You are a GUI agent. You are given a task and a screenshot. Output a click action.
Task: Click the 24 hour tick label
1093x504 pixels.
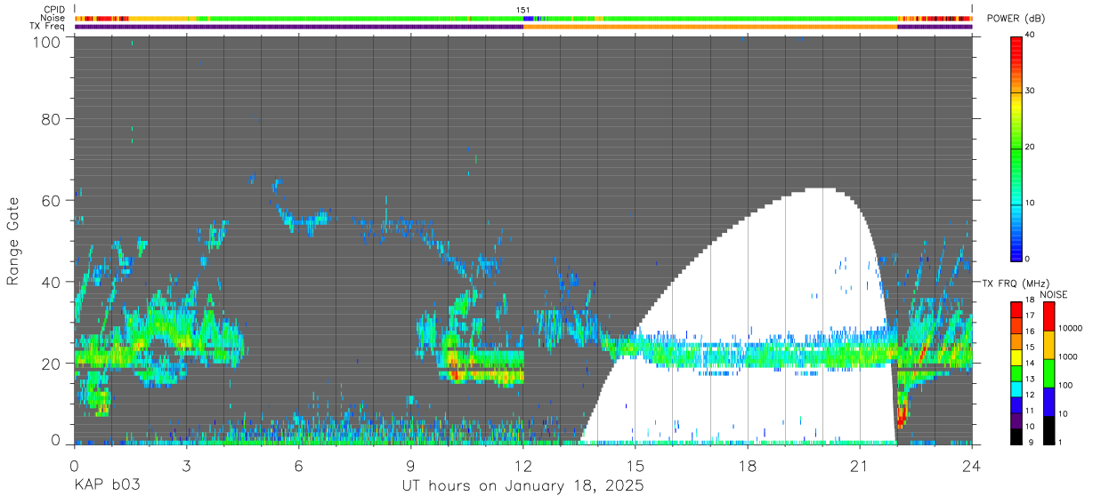972,467
